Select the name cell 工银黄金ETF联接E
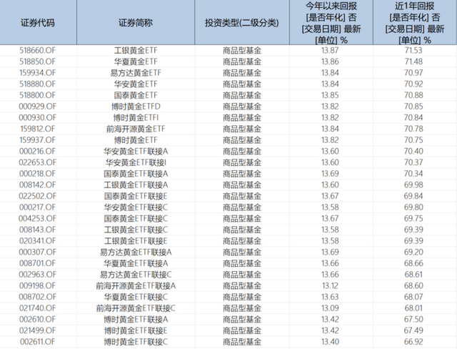The width and height of the screenshot is (457, 349). [x=136, y=241]
